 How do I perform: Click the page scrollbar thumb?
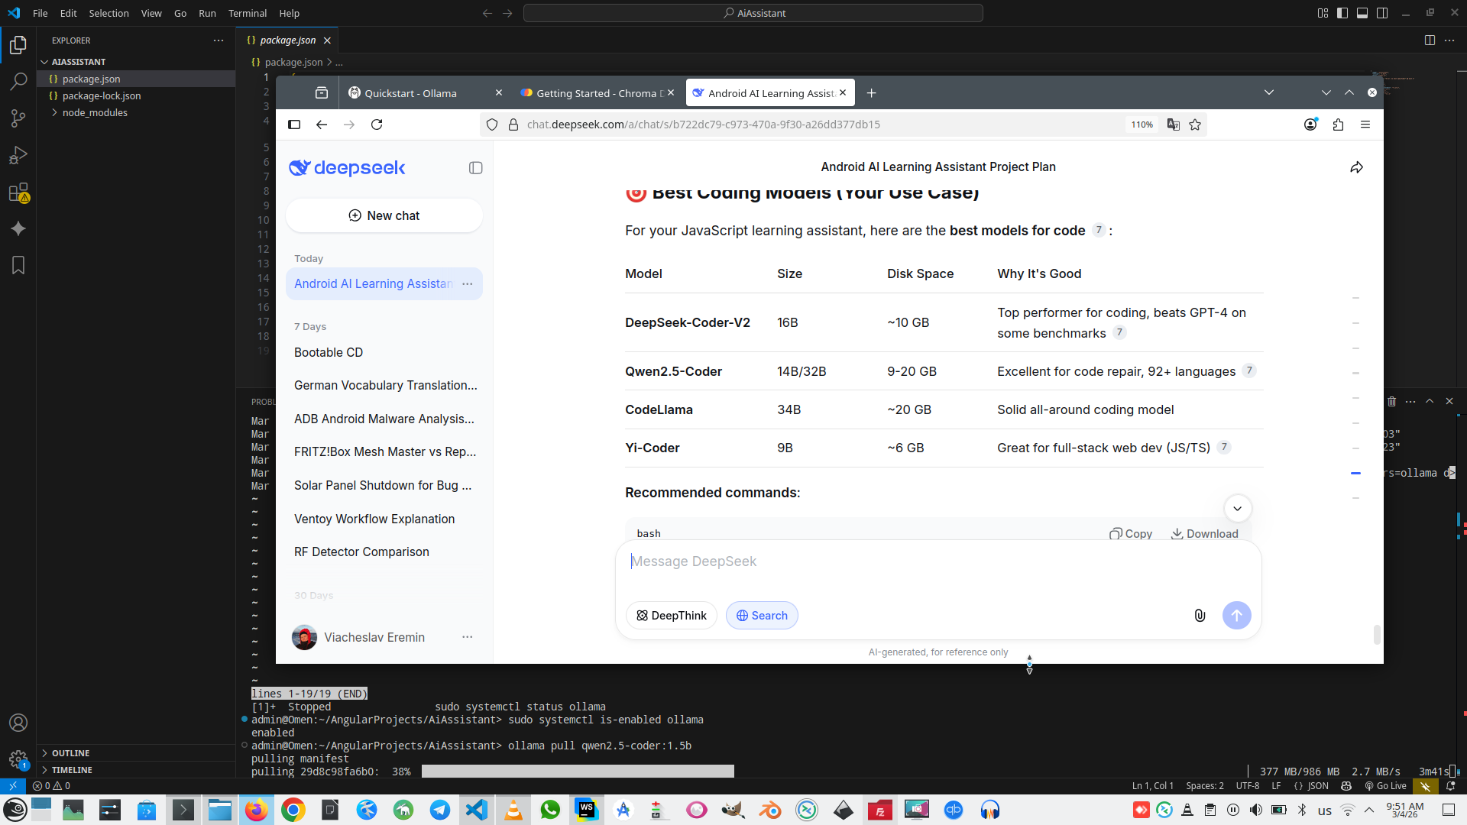(1377, 634)
